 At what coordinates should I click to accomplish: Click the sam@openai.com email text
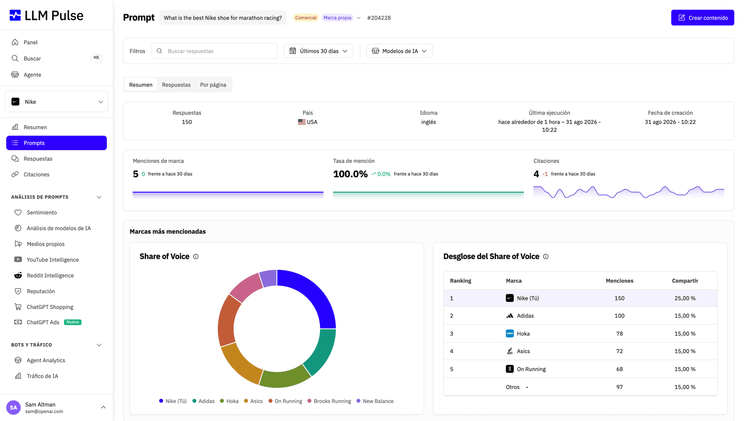tap(44, 411)
